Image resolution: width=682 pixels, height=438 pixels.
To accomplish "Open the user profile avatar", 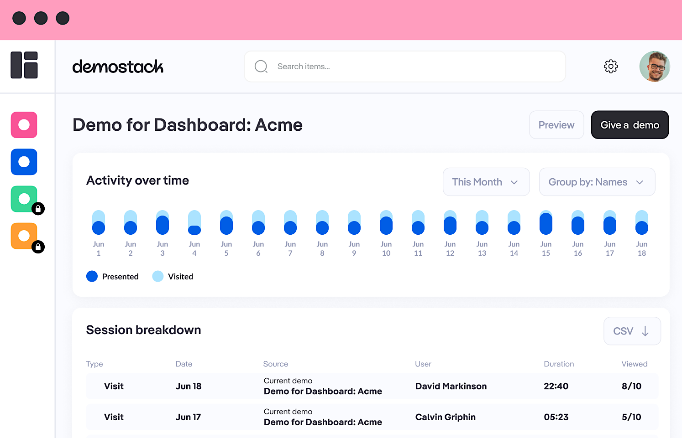I will pos(655,67).
